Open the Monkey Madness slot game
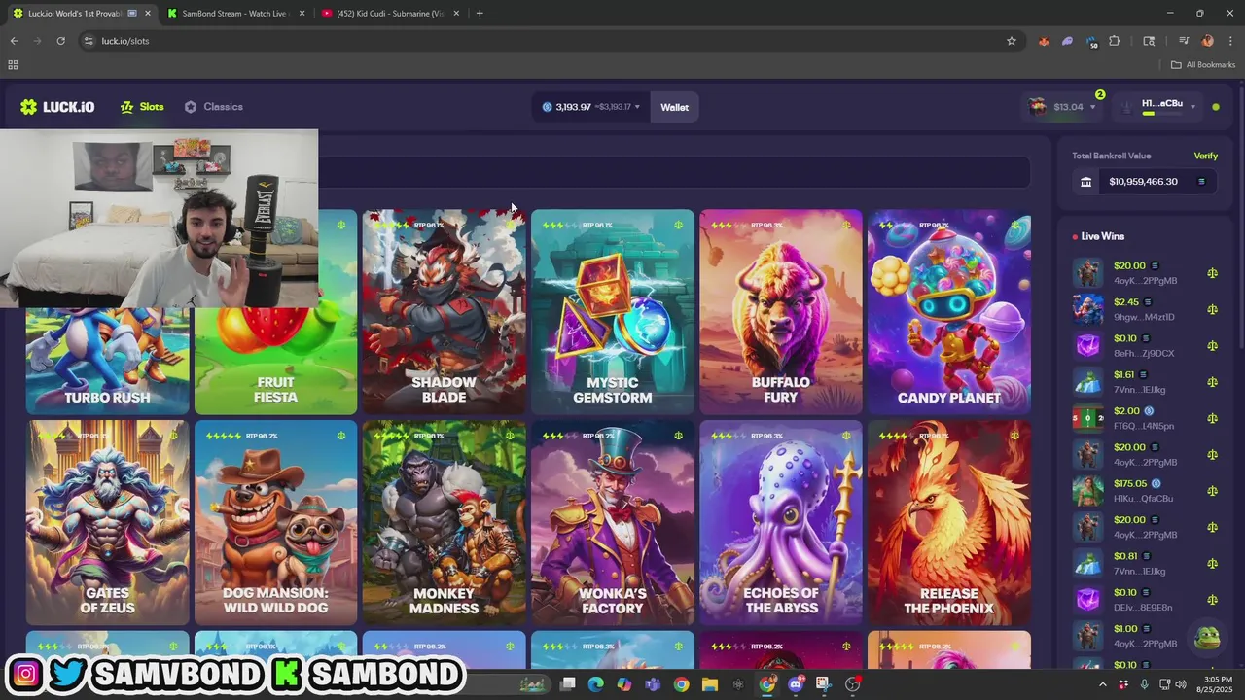1245x700 pixels. pos(444,523)
